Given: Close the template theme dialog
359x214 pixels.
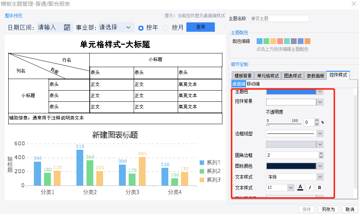Looking at the screenshot, I should point(354,4).
